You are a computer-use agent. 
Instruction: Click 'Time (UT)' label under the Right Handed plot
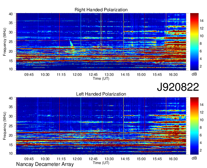[101, 79]
